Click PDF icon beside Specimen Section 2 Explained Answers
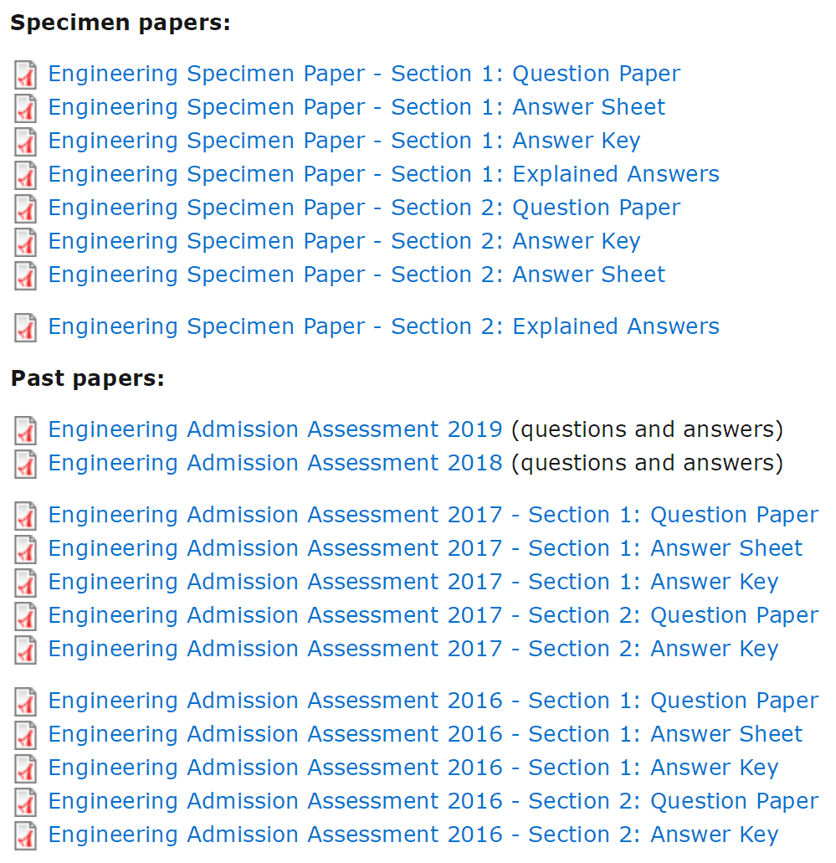Screen dimensions: 836x863 point(26,328)
